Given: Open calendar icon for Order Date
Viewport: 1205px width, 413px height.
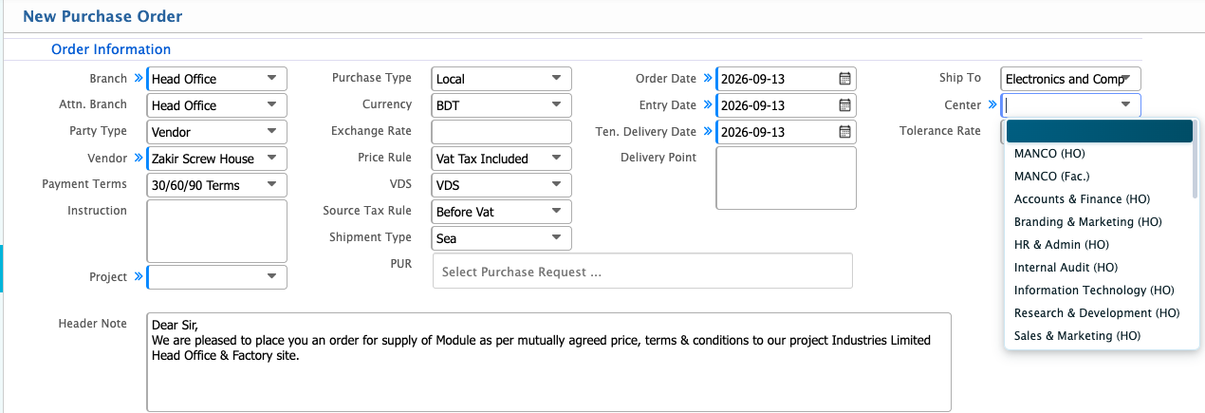Looking at the screenshot, I should (x=844, y=79).
